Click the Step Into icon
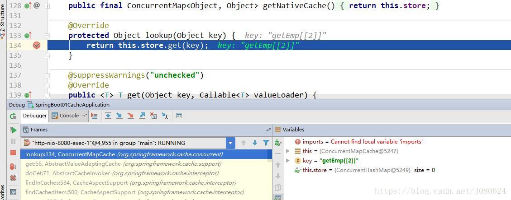Viewport: 511px width, 200px height. click(x=119, y=116)
